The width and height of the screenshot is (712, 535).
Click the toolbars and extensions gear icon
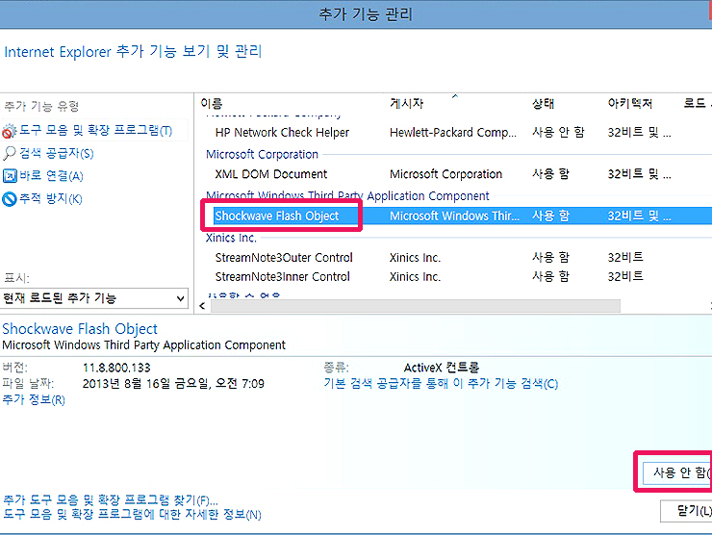(x=10, y=131)
